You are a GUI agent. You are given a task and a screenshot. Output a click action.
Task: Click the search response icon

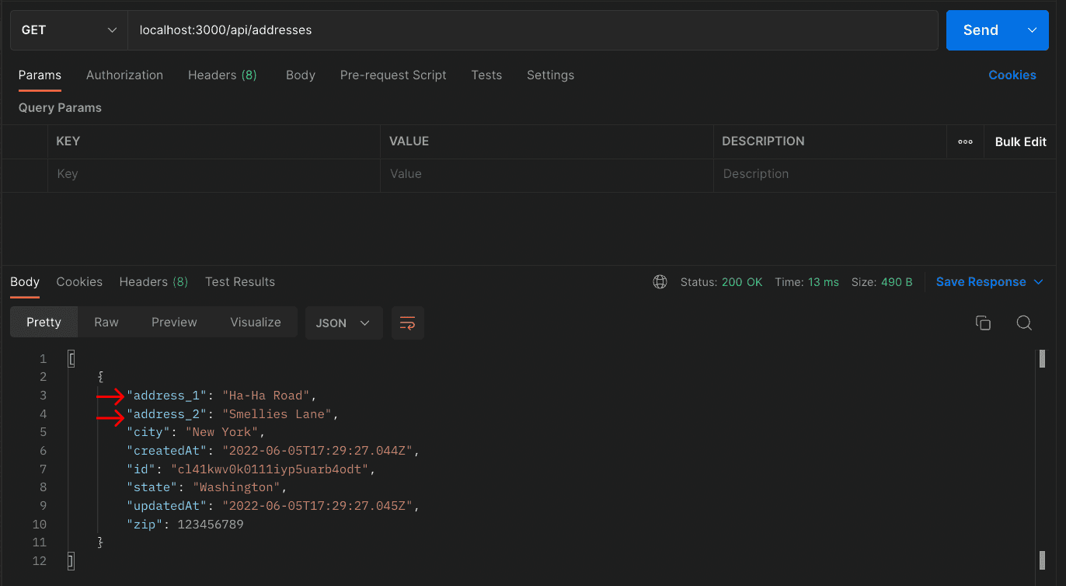pos(1024,323)
